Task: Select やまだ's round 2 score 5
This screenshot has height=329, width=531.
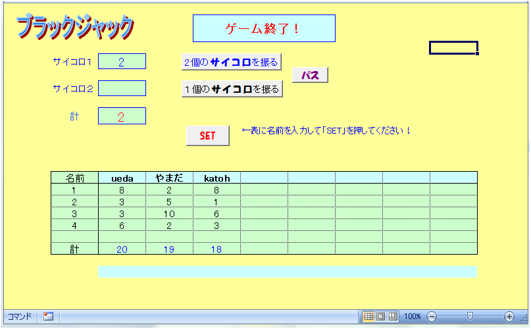Action: pyautogui.click(x=169, y=201)
